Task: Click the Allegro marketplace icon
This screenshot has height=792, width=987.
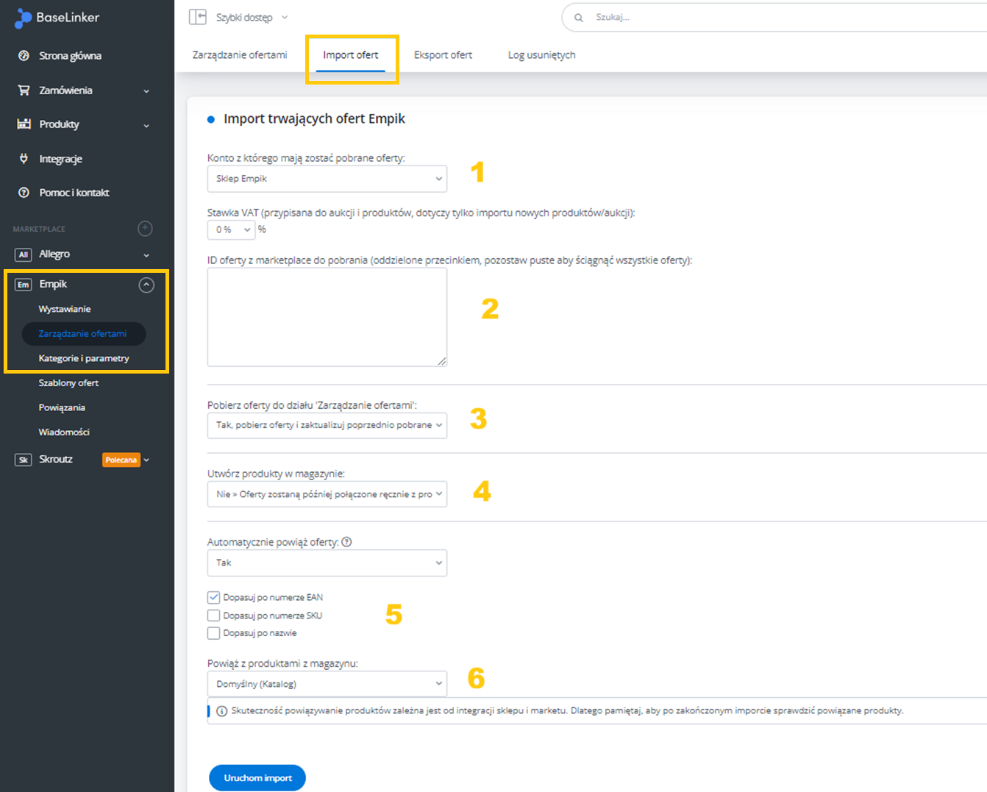Action: [24, 254]
